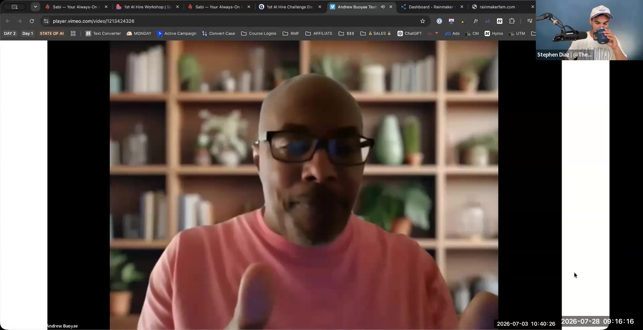Image resolution: width=643 pixels, height=330 pixels.
Task: Toggle the window switcher button in tab strip
Action: (x=14, y=7)
